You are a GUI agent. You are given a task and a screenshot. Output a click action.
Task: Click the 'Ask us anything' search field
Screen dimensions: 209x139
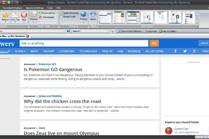[84, 43]
